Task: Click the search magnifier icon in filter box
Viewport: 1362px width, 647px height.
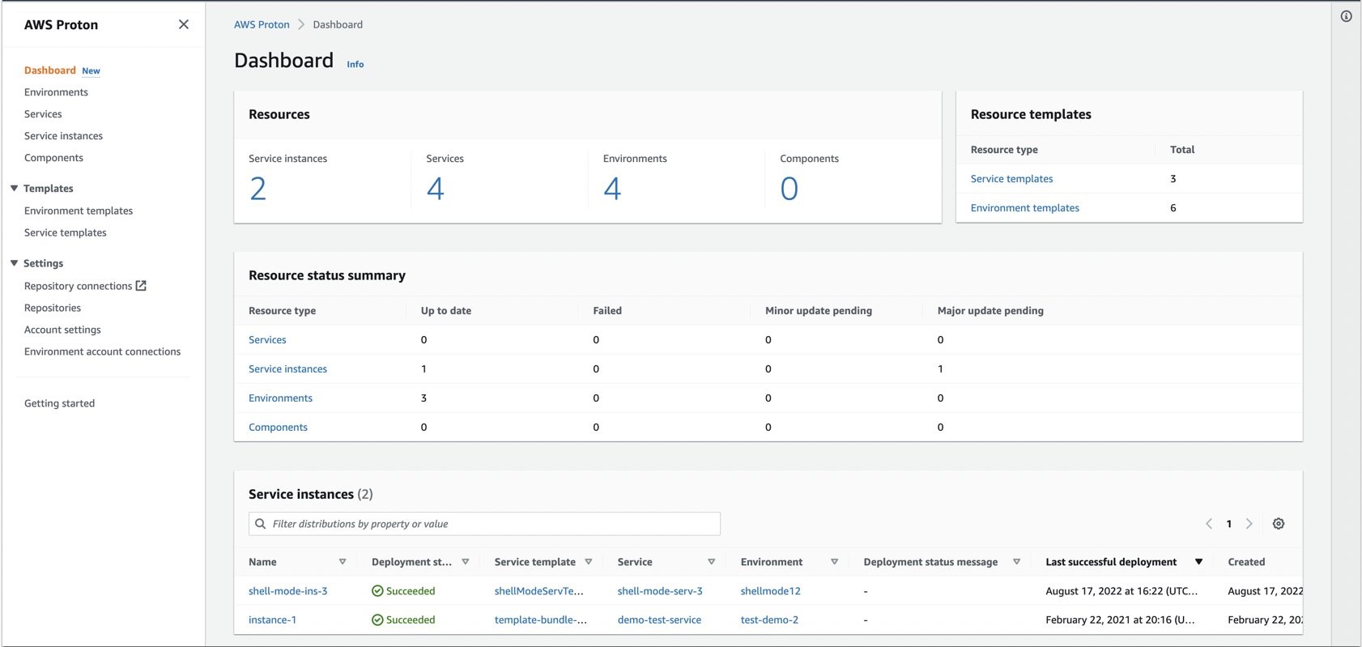Action: coord(261,524)
